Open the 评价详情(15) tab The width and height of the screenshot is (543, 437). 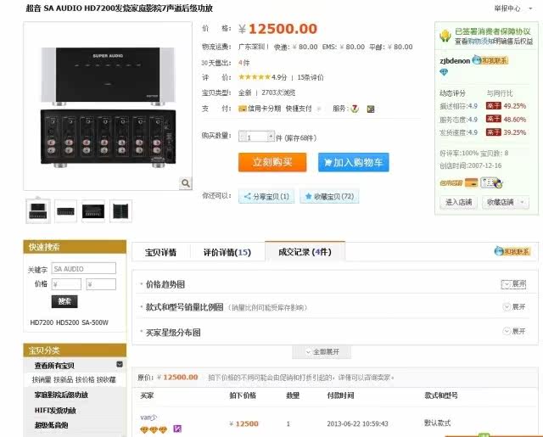pos(227,252)
